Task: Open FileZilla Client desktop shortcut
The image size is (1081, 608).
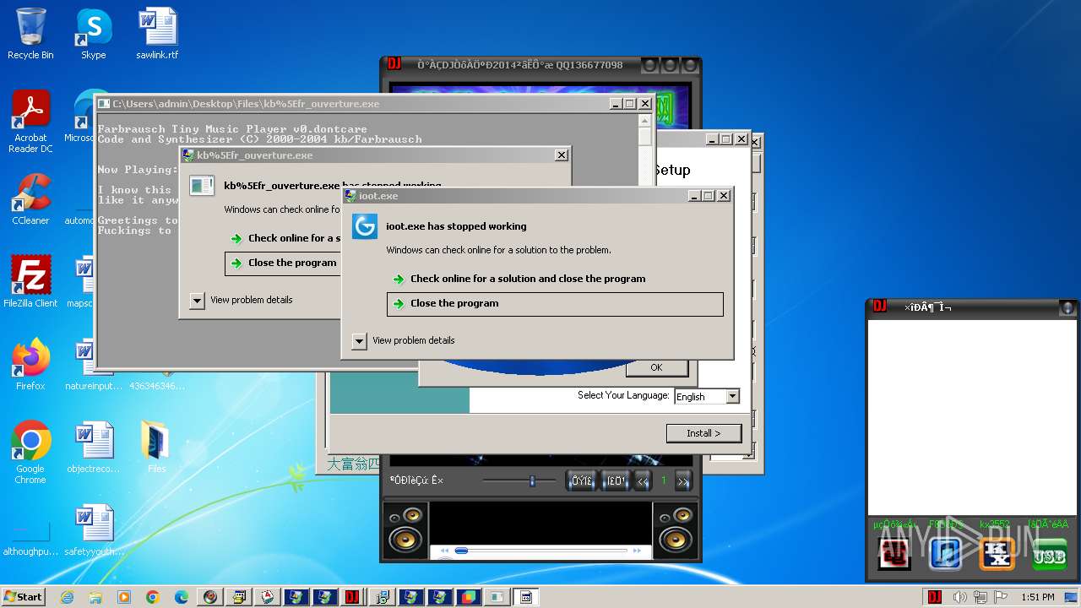Action: pos(30,281)
